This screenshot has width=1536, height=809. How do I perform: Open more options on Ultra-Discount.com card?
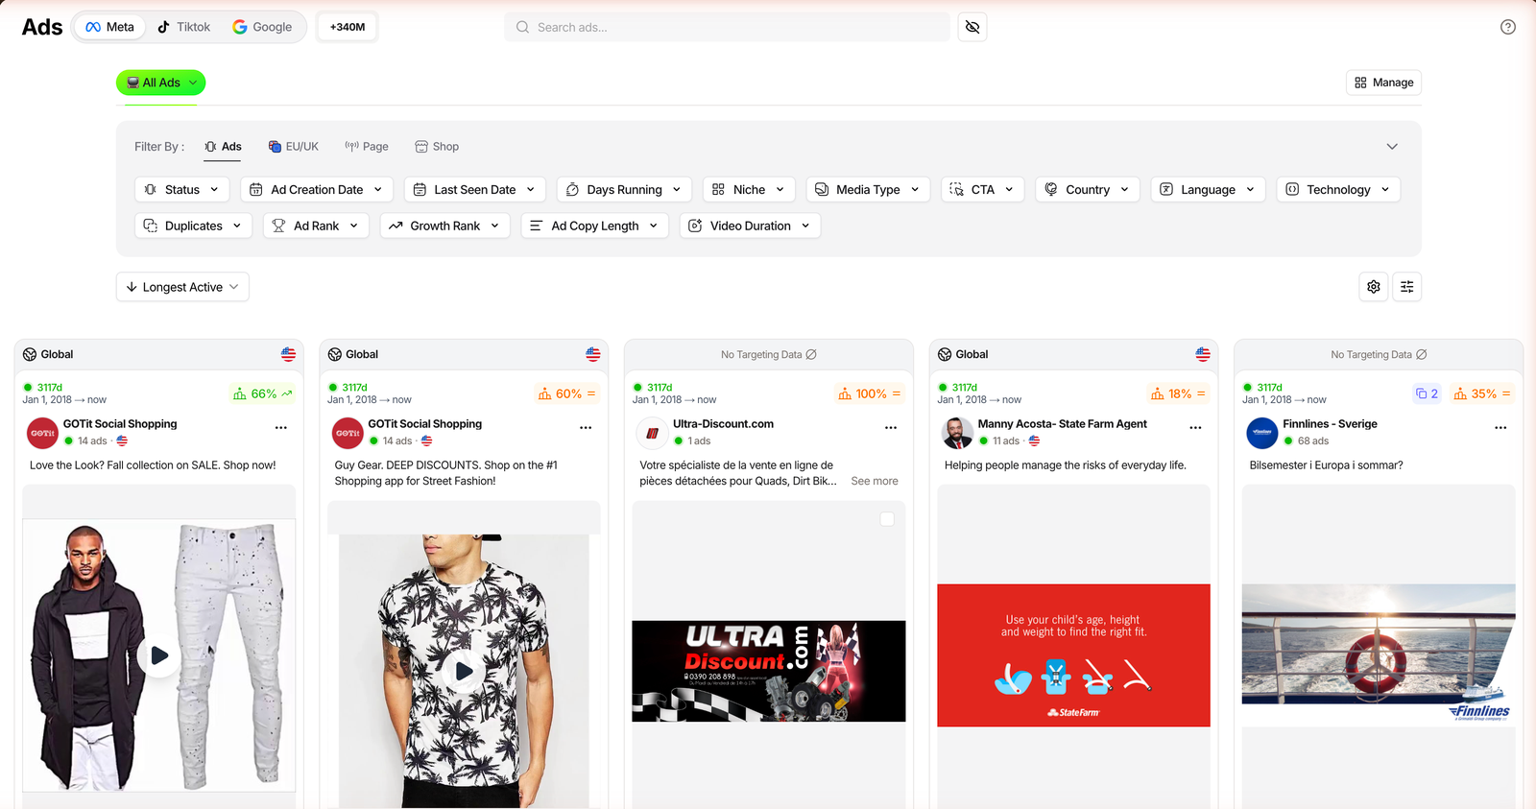click(891, 428)
